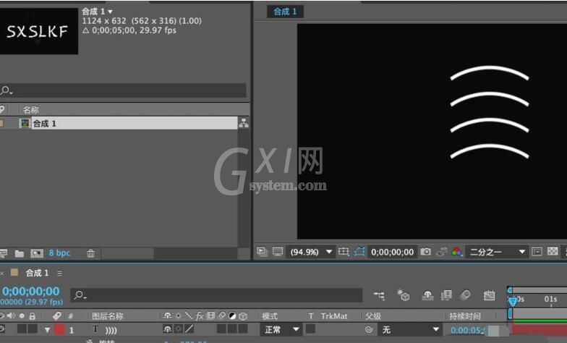Image resolution: width=567 pixels, height=343 pixels.
Task: Click the viewer timecode 0;00;00;00
Action: [392, 252]
